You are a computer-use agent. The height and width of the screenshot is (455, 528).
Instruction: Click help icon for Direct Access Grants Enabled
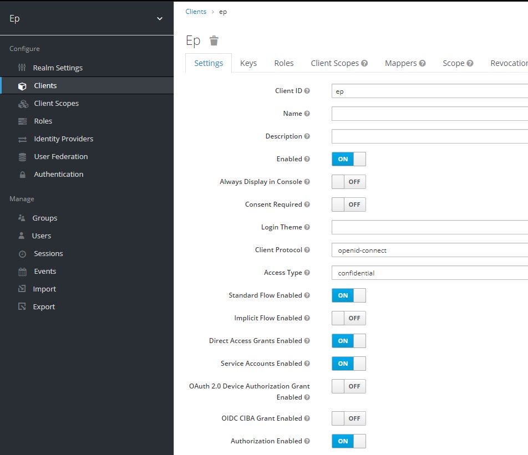click(307, 341)
